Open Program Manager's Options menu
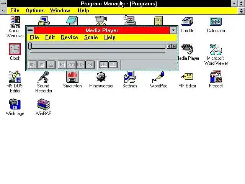The height and width of the screenshot is (184, 245). [35, 11]
